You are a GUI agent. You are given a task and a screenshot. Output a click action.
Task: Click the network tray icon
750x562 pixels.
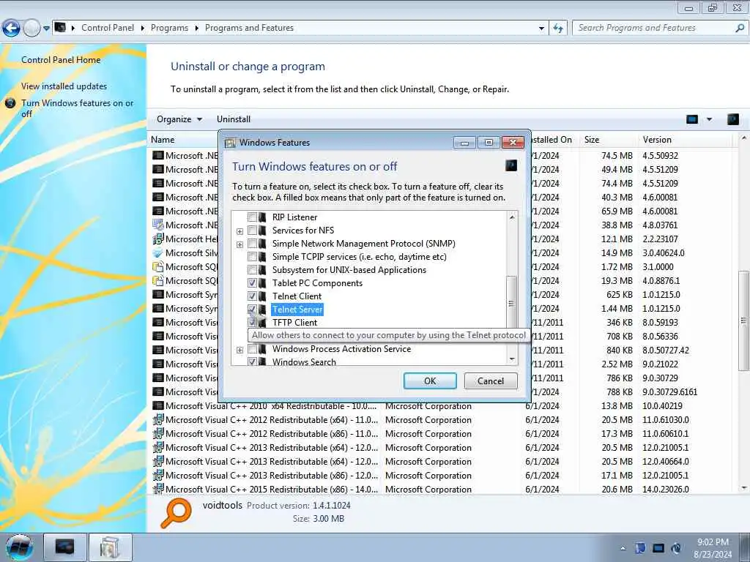pos(658,548)
